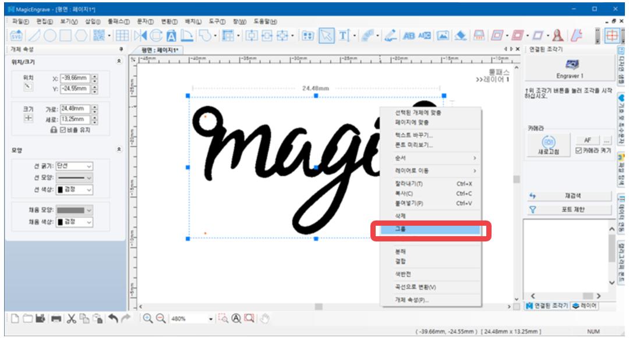Click the rotate object icon
This screenshot has width=629, height=338.
(156, 35)
